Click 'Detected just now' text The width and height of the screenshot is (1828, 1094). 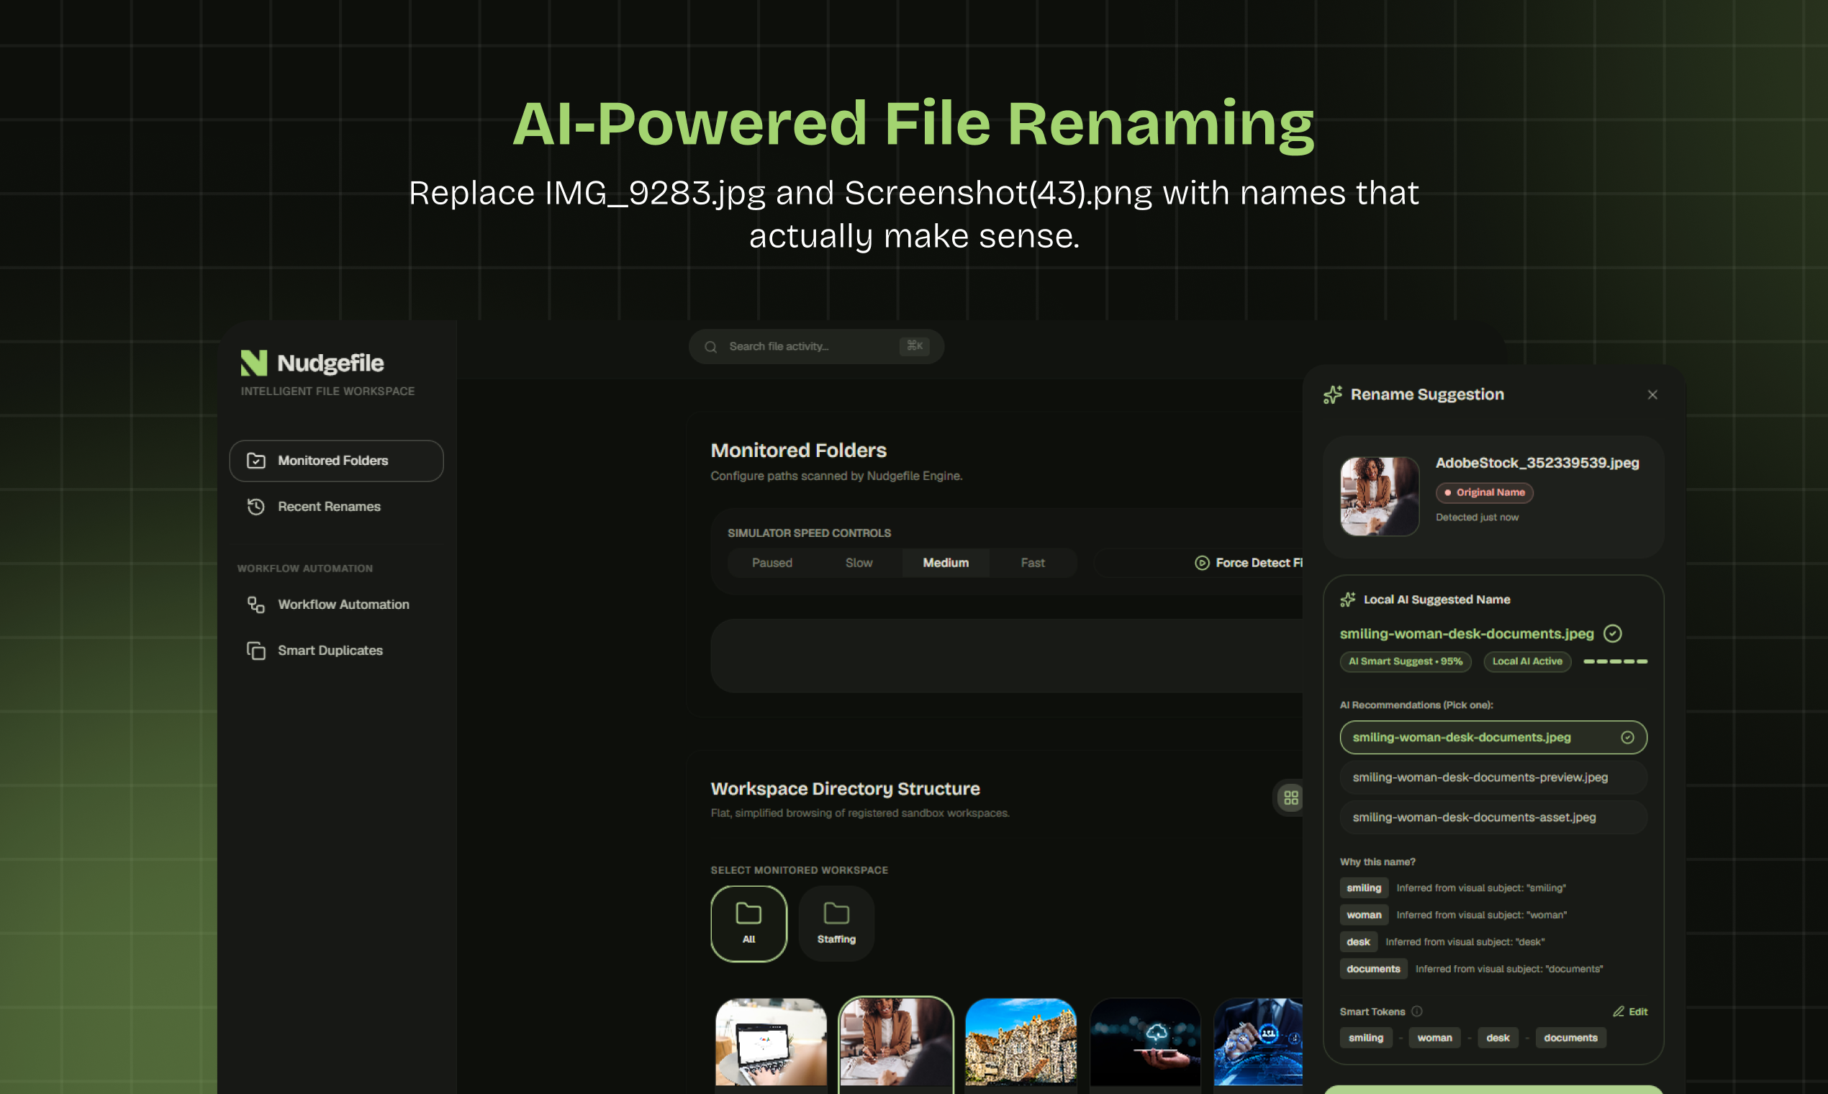[1477, 517]
